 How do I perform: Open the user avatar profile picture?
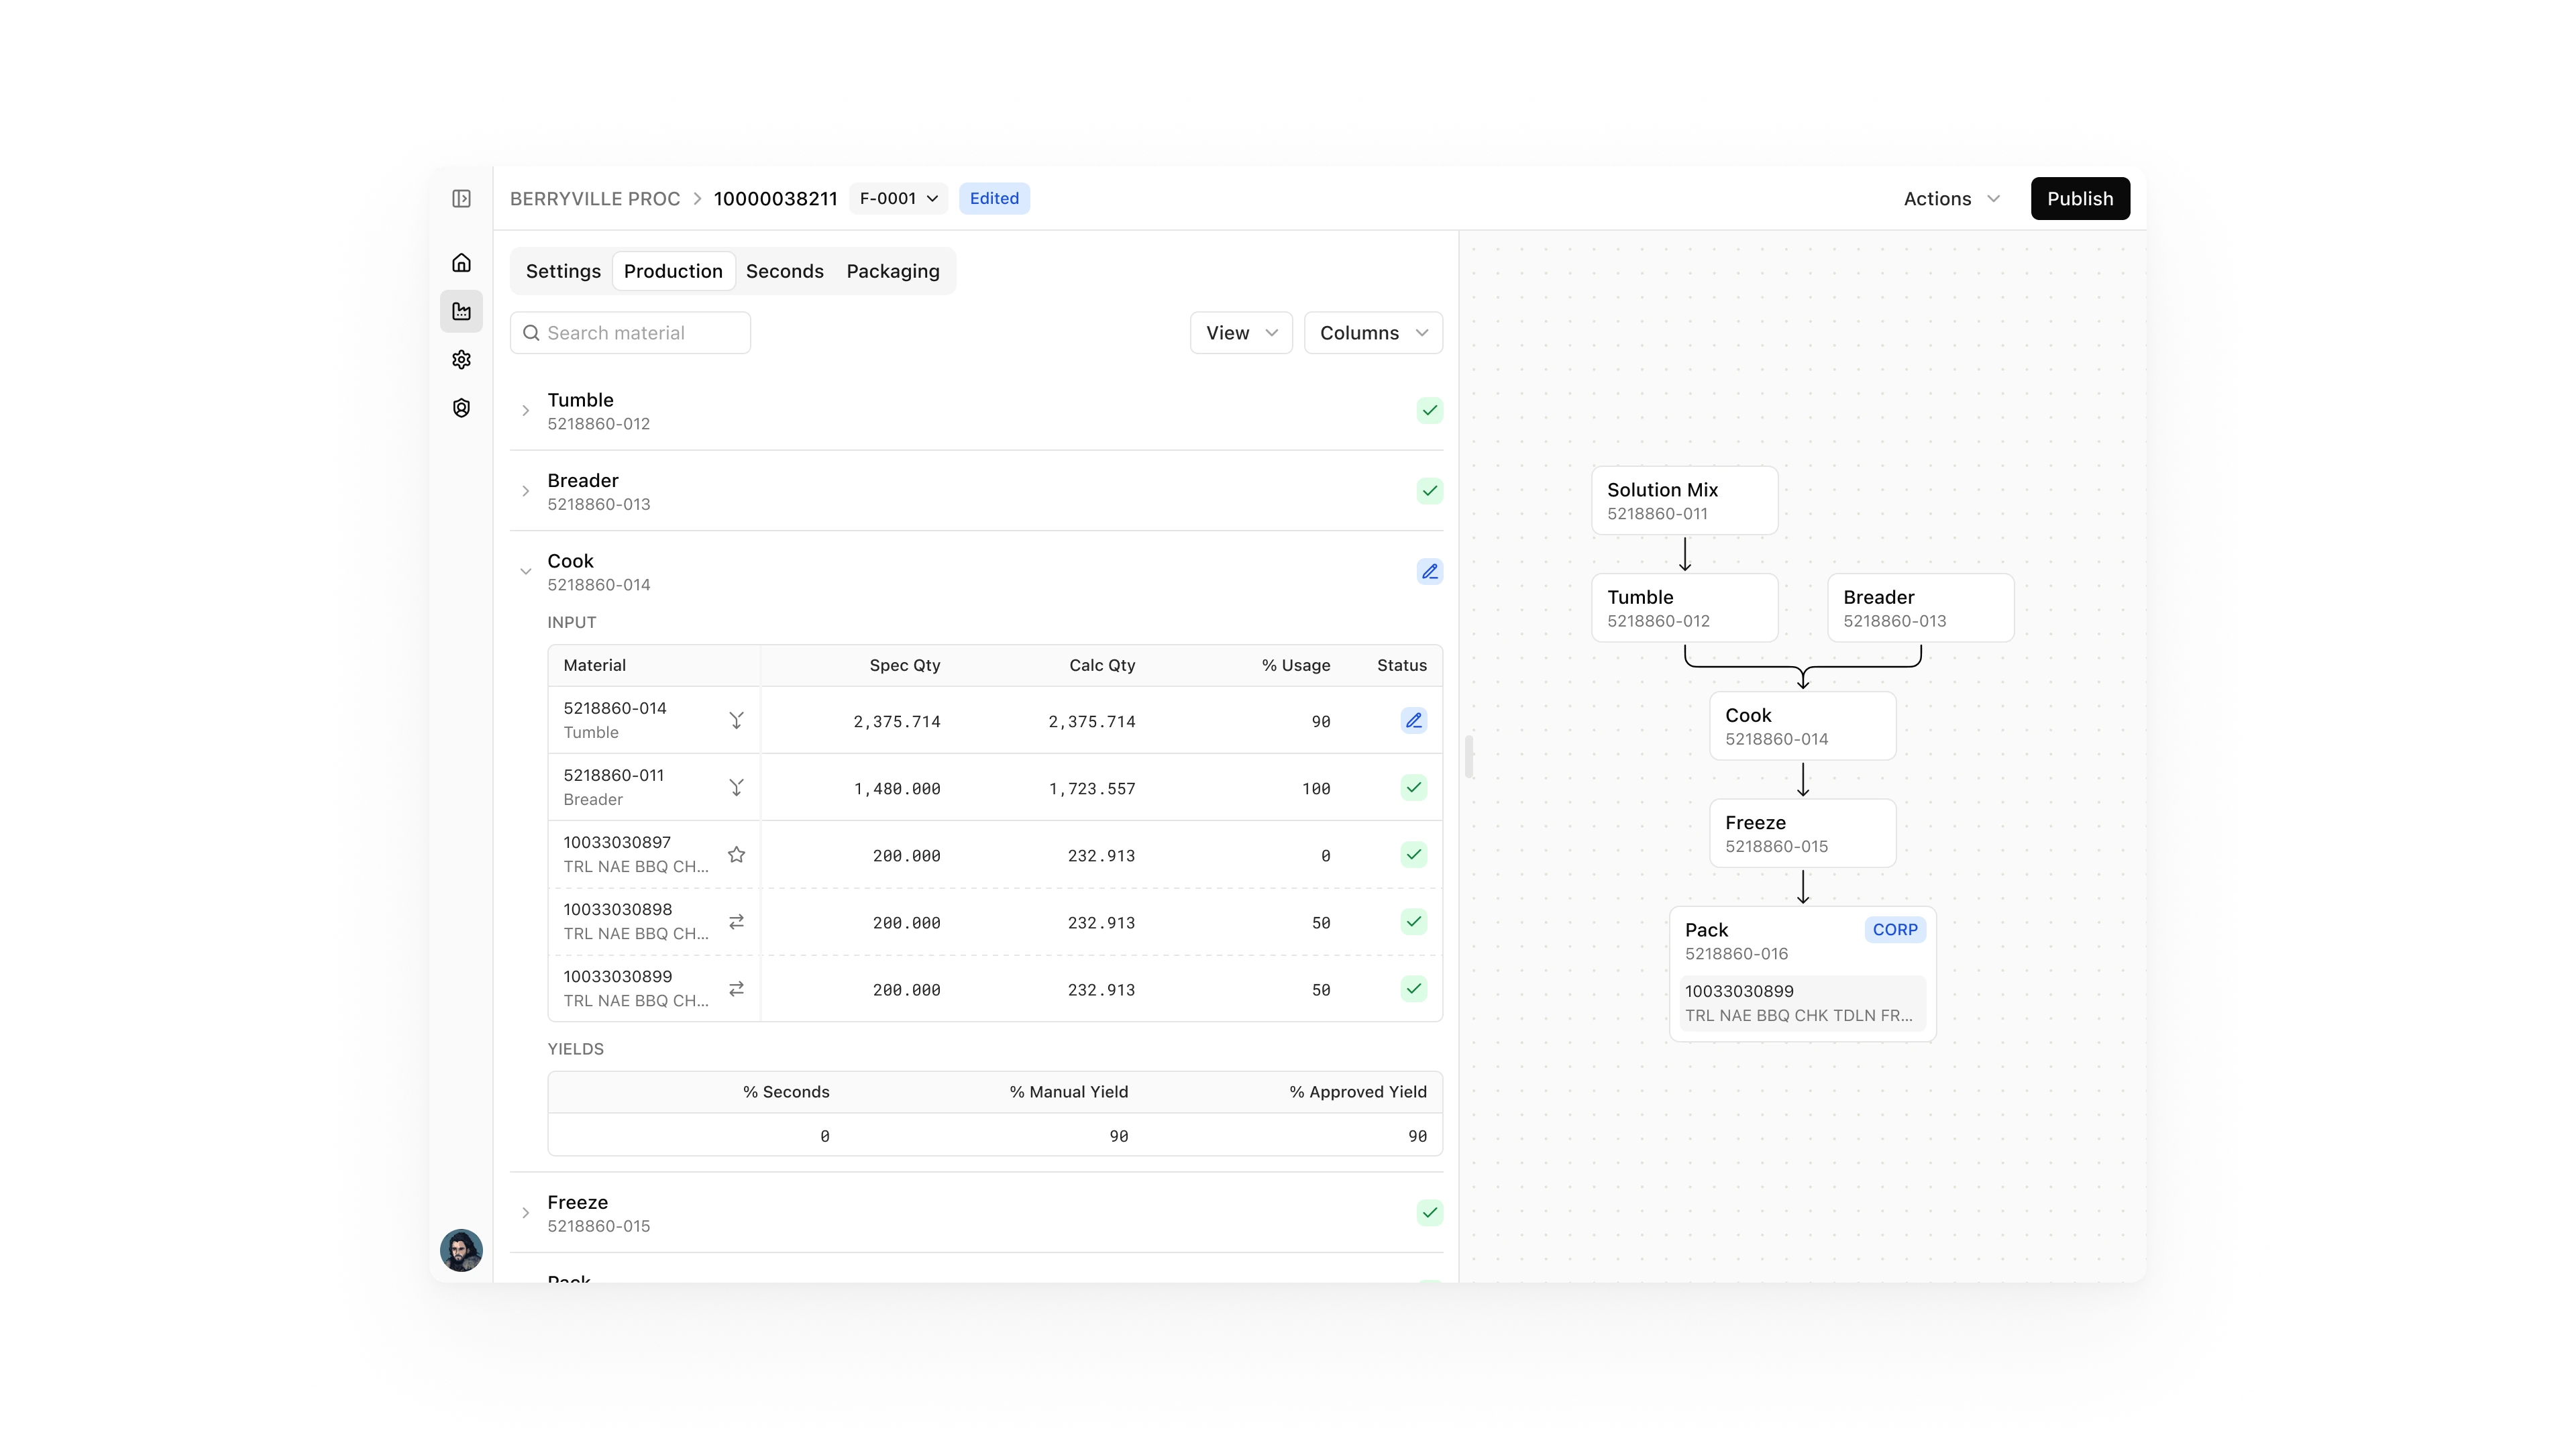point(461,1250)
